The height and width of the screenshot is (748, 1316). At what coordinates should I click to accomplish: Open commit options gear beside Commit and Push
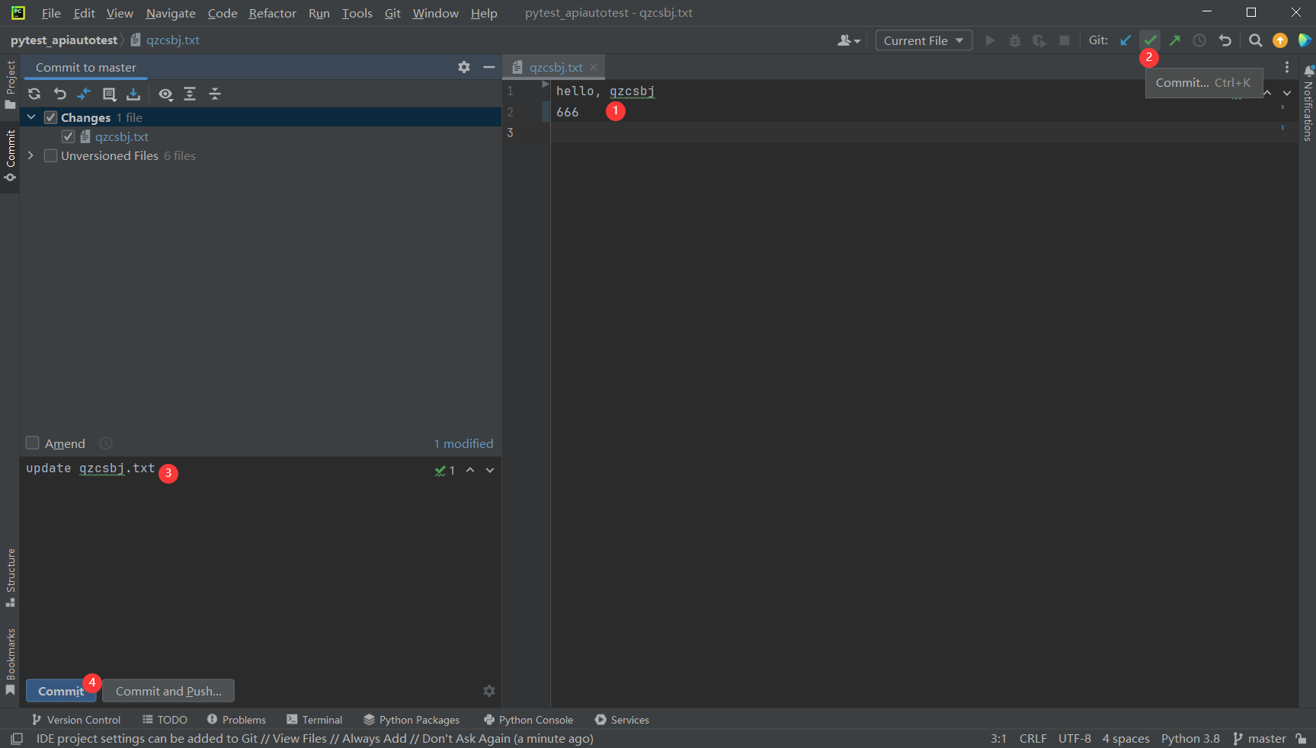pyautogui.click(x=489, y=691)
